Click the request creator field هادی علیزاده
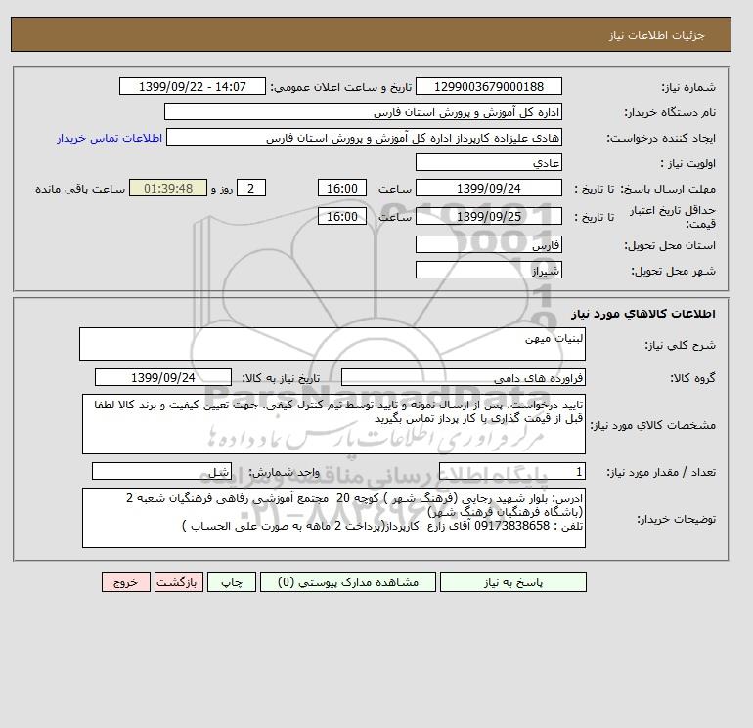753x728 pixels. [x=364, y=137]
